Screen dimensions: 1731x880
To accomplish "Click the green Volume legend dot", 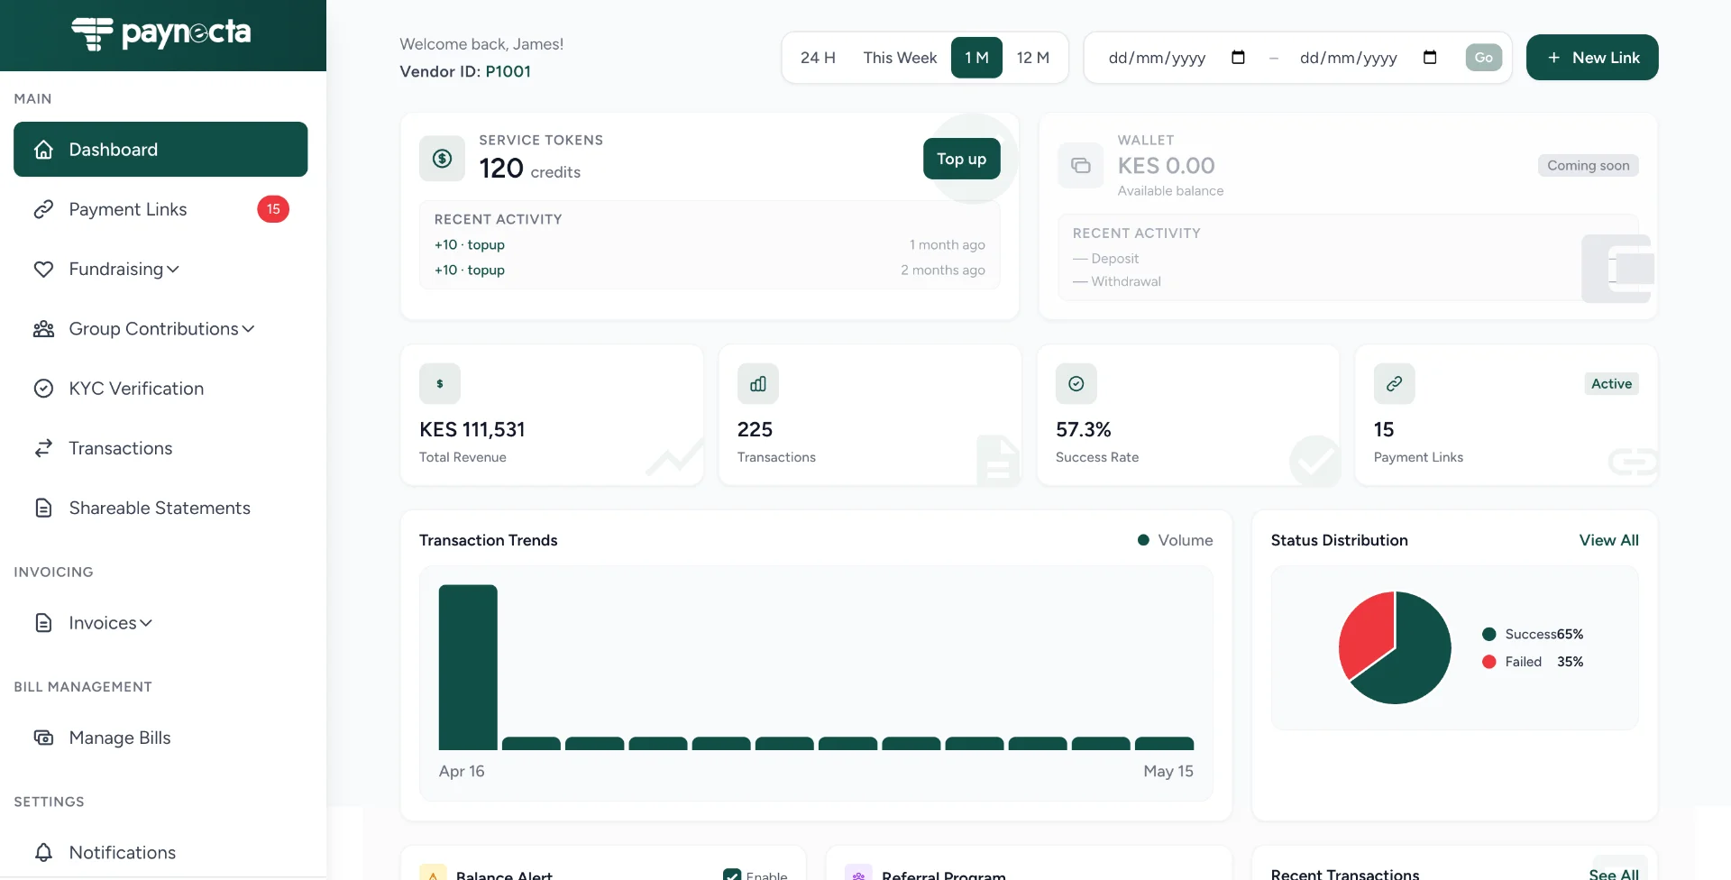I will tap(1143, 540).
